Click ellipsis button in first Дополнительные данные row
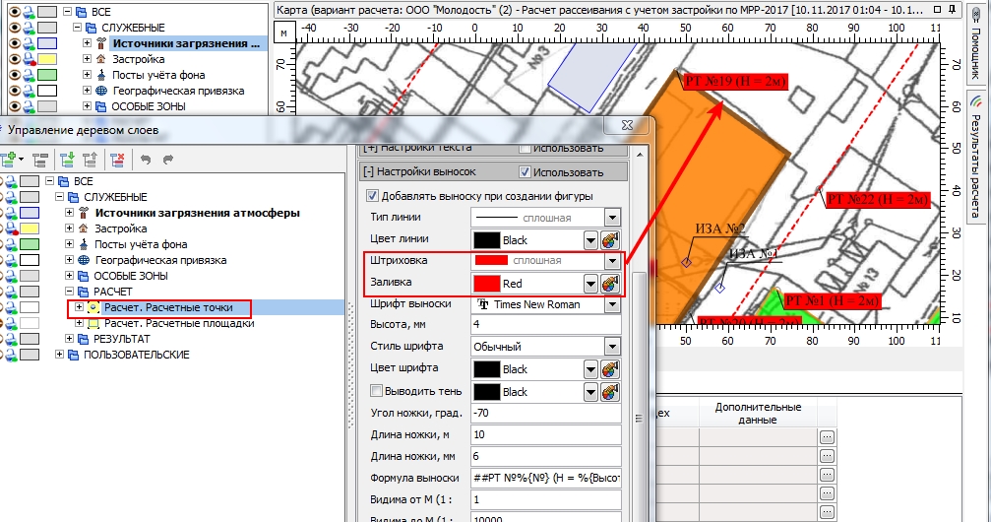 [827, 437]
